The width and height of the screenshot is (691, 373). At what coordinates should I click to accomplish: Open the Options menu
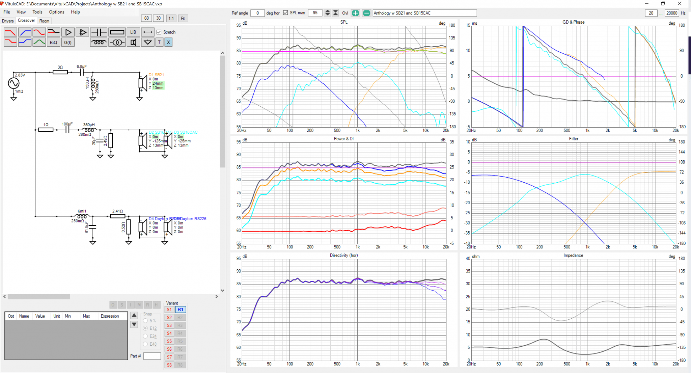(57, 12)
